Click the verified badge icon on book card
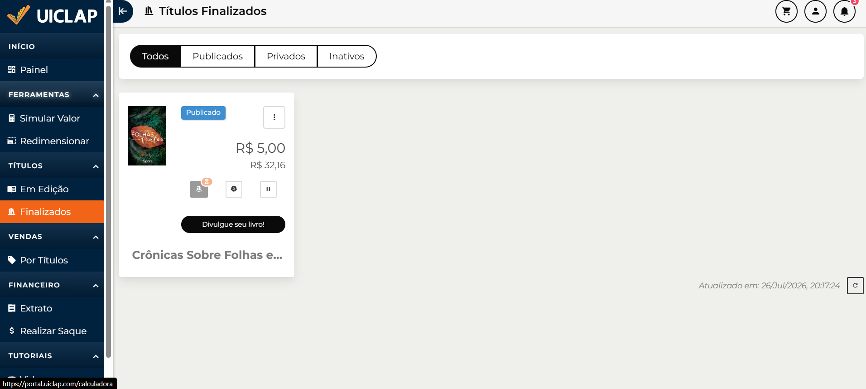866x389 pixels. click(x=234, y=189)
